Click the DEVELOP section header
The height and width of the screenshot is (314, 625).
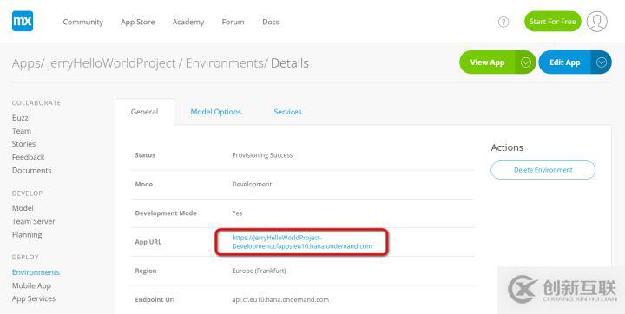(27, 193)
